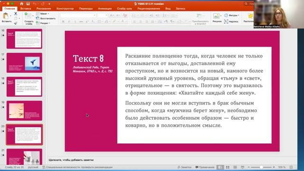Toggle Примечания comments pane button
The width and height of the screenshot is (304, 171).
[x=205, y=167]
